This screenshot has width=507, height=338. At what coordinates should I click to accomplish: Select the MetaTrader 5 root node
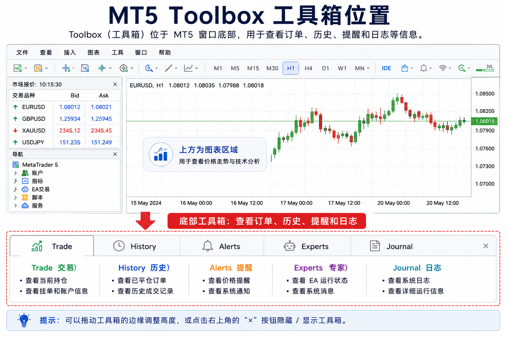pos(35,165)
